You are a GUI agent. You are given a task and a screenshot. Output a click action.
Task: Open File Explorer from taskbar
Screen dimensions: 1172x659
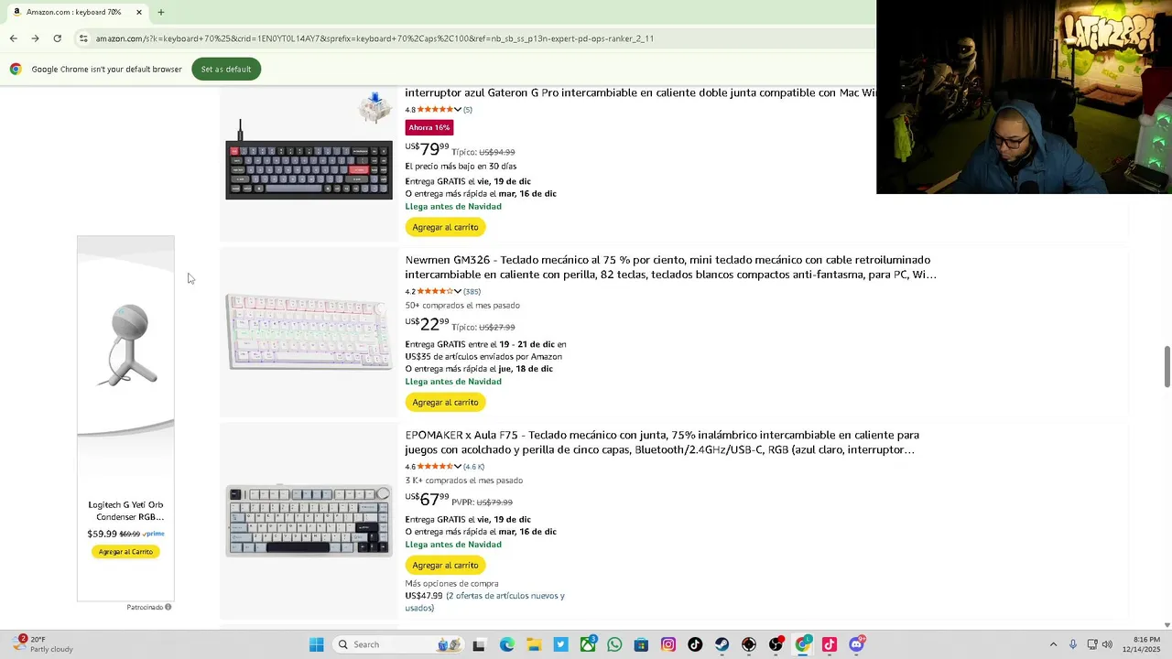click(534, 644)
